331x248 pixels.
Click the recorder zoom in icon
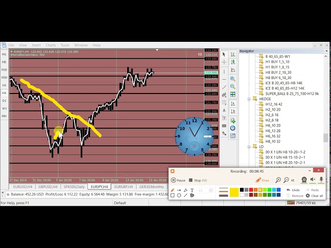point(278,180)
